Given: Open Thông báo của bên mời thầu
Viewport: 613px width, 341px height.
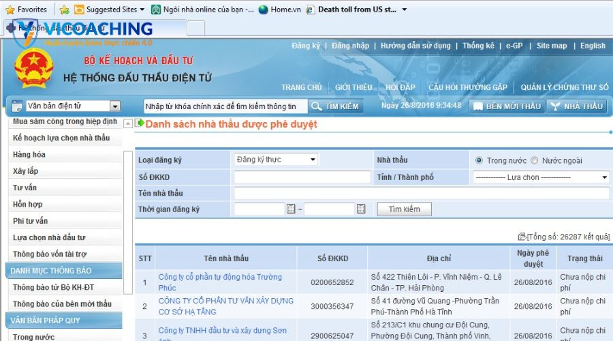Looking at the screenshot, I should click(62, 303).
